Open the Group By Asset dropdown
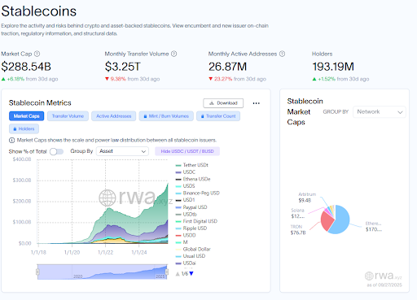 (x=122, y=151)
